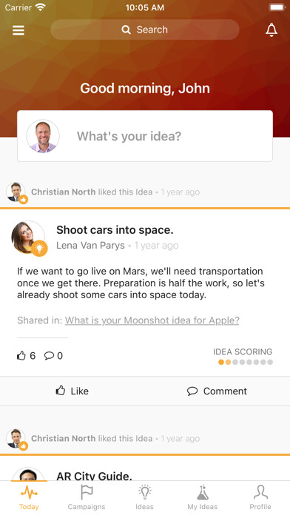Image resolution: width=290 pixels, height=515 pixels.
Task: Click the search magnifier icon
Action: click(126, 30)
